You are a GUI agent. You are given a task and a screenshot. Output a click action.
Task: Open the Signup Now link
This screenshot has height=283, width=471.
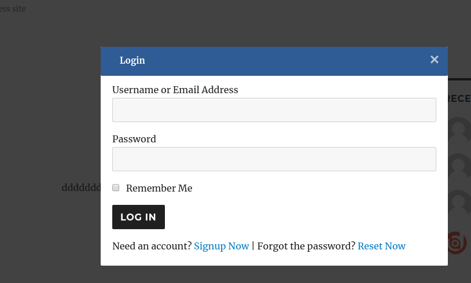click(x=222, y=246)
